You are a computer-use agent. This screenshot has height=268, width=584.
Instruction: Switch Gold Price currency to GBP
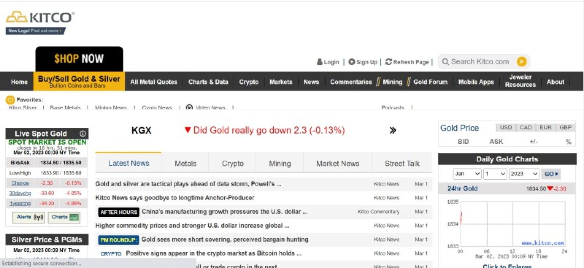[566, 127]
